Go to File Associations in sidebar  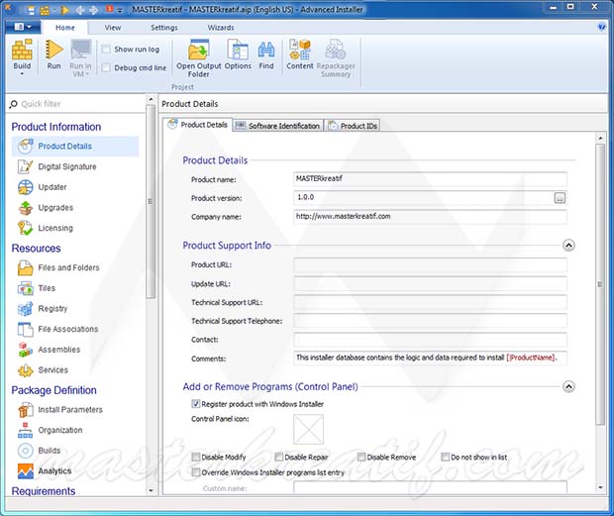67,329
